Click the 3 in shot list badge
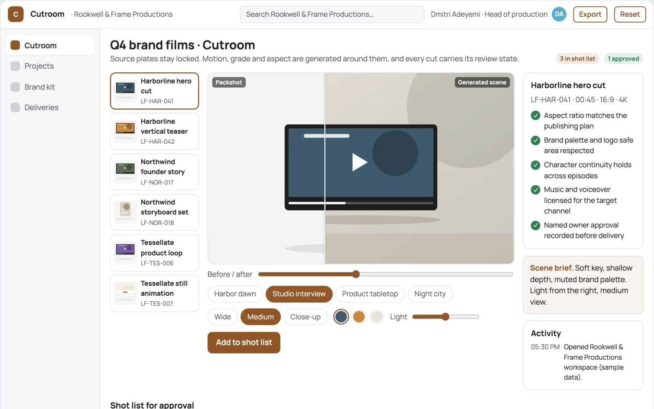The image size is (654, 409). 577,58
